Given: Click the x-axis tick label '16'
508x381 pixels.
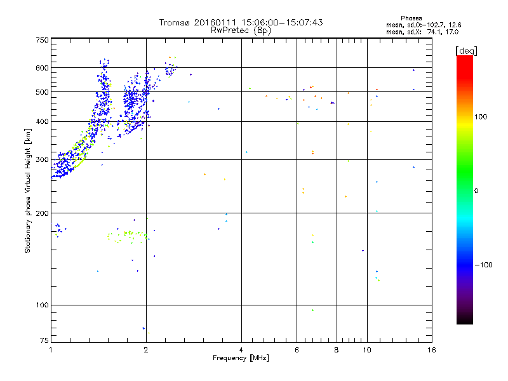Looking at the screenshot, I should (432, 350).
